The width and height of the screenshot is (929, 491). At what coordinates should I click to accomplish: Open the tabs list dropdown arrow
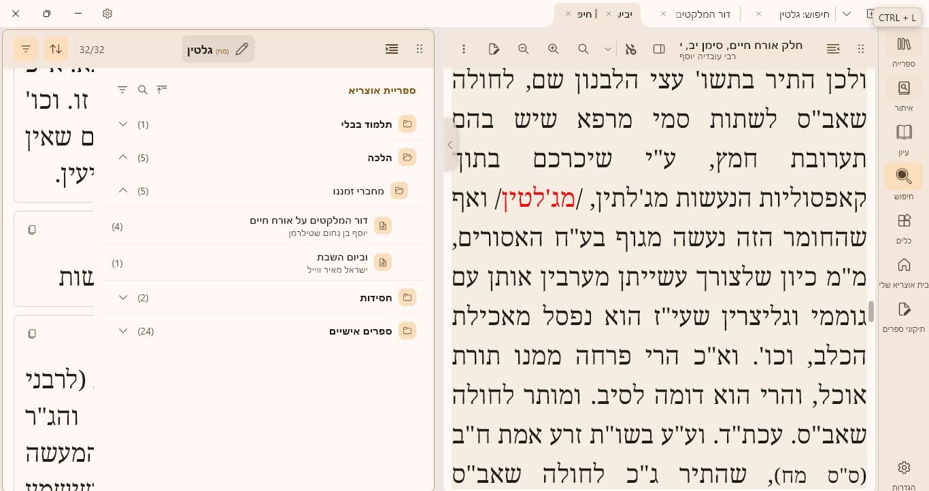point(847,14)
